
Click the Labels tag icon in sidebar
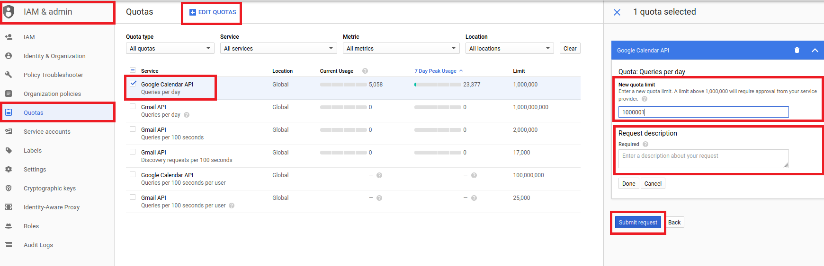point(9,150)
